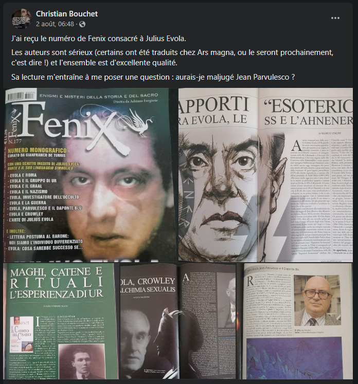358x384 pixels.
Task: Open the Evola SS Ahnenerbe article photo
Action: tap(265, 175)
